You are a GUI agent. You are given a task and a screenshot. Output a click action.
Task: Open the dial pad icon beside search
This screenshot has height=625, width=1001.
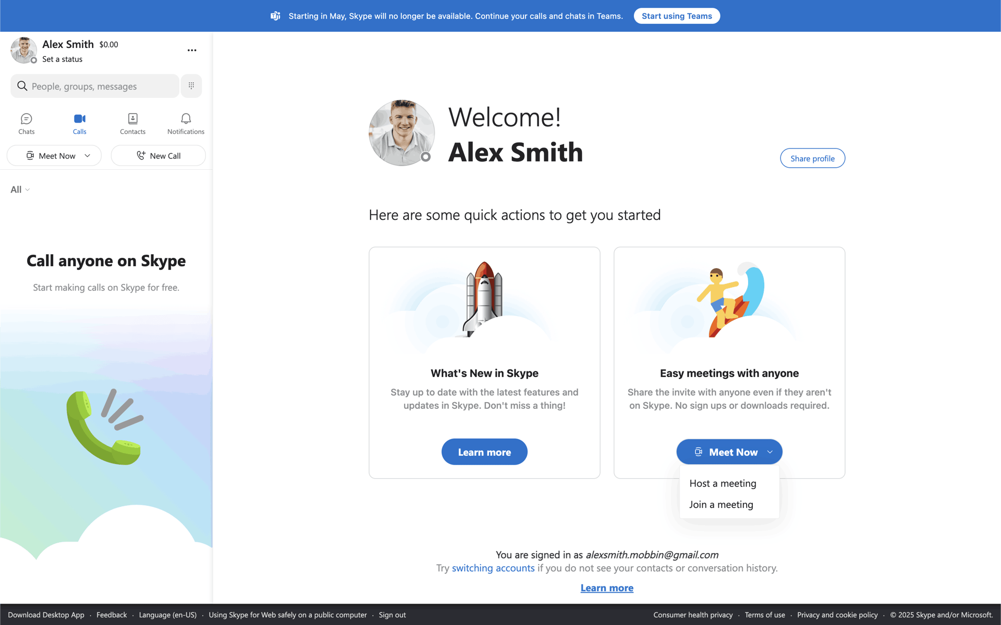pyautogui.click(x=191, y=86)
